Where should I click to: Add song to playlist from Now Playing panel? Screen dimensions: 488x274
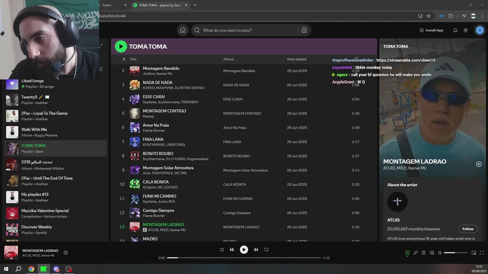pos(479,164)
